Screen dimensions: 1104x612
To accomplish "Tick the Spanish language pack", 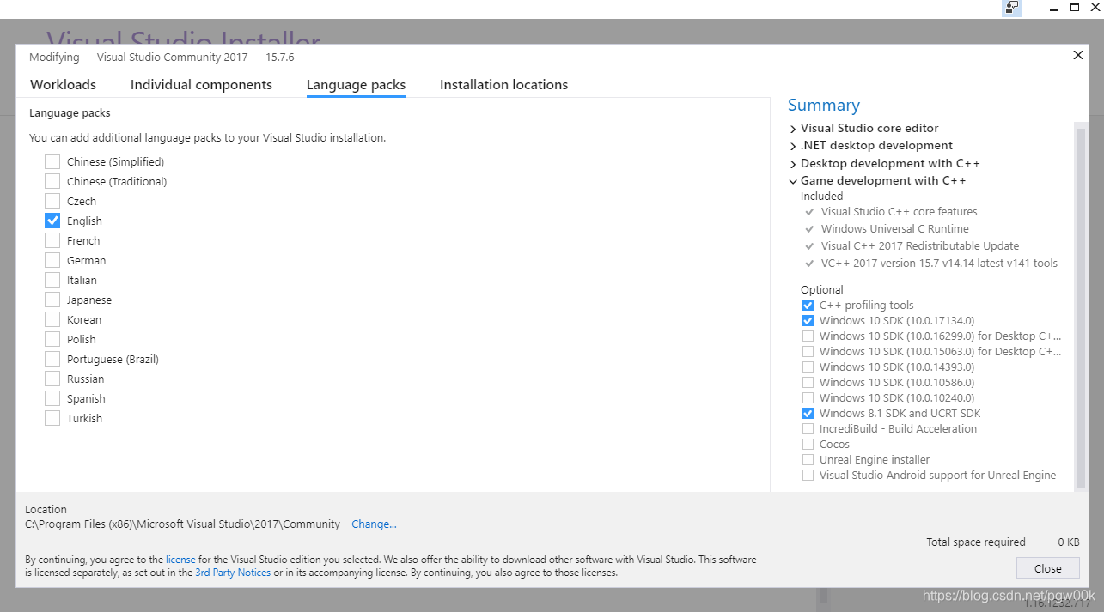I will click(x=52, y=398).
